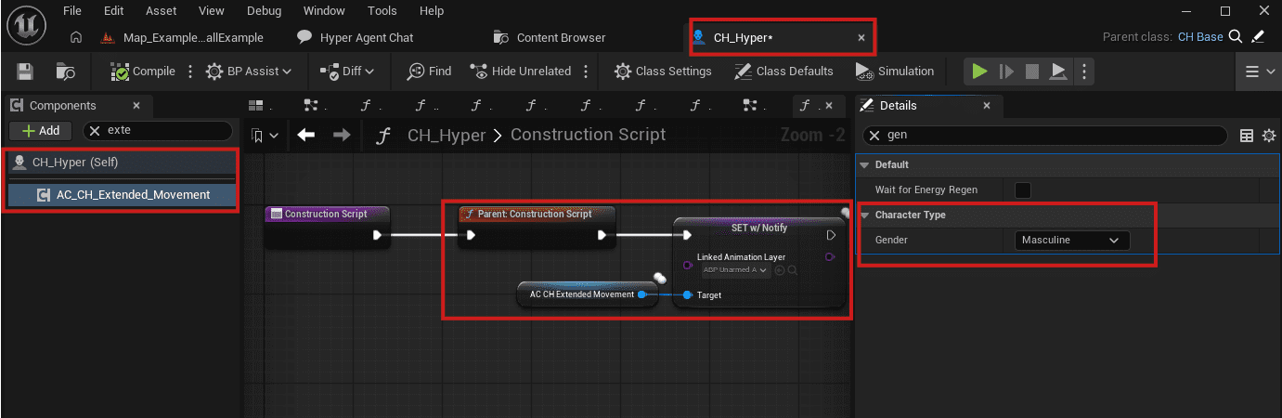Open the hamburger settings dropdown at toolbar end
Viewport: 1282px width, 418px height.
point(1259,72)
